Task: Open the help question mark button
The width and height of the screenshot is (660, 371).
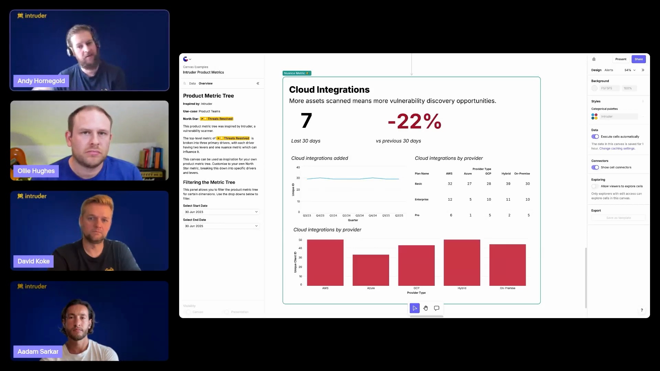Action: [x=641, y=310]
